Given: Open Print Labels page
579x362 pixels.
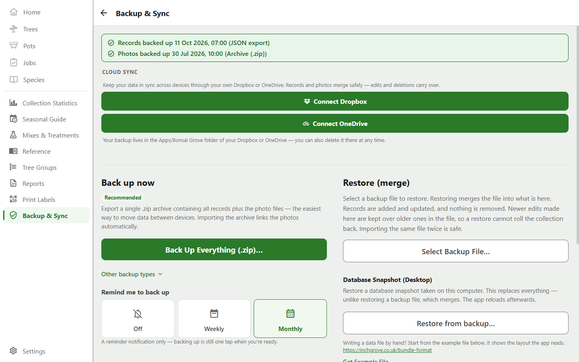Looking at the screenshot, I should click(46, 200).
